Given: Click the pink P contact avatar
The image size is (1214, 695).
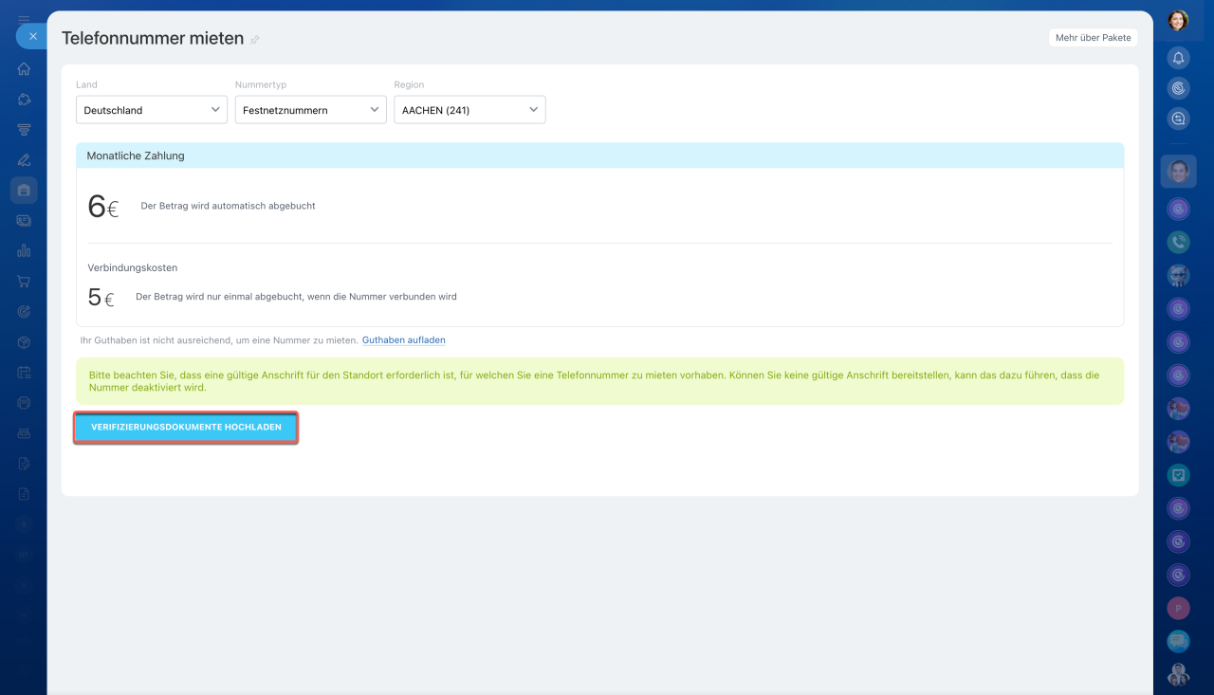Looking at the screenshot, I should click(1178, 608).
